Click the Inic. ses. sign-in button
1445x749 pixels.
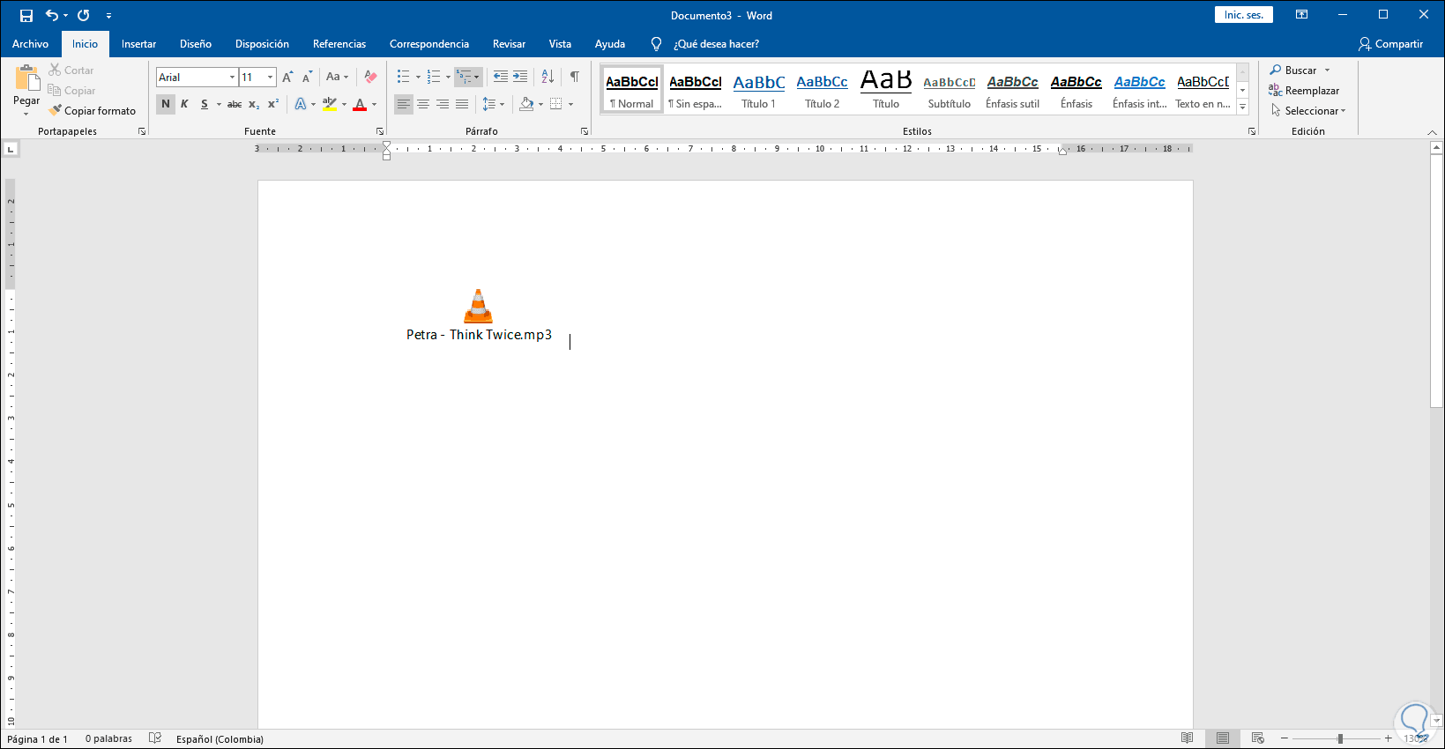[1243, 15]
